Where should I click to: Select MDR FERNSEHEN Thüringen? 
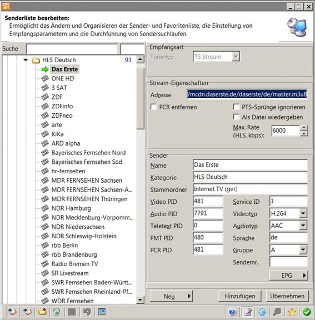[x=89, y=199]
